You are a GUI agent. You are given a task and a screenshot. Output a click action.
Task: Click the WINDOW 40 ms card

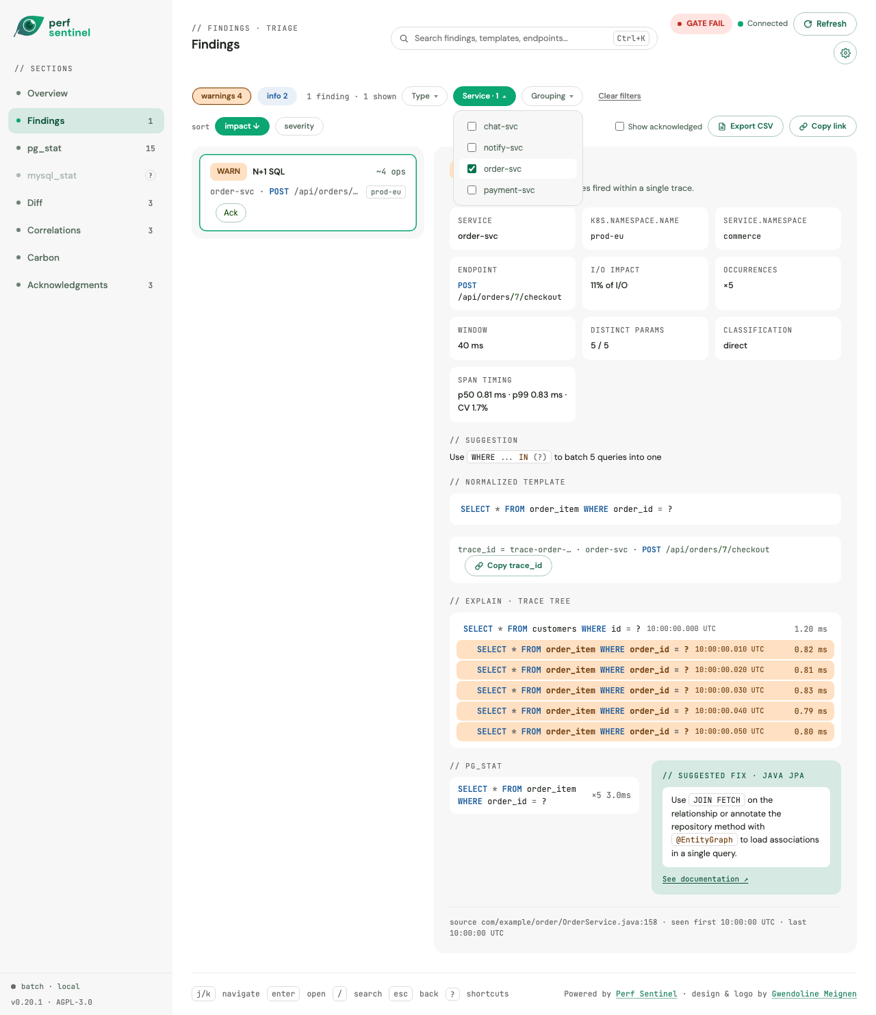(512, 338)
